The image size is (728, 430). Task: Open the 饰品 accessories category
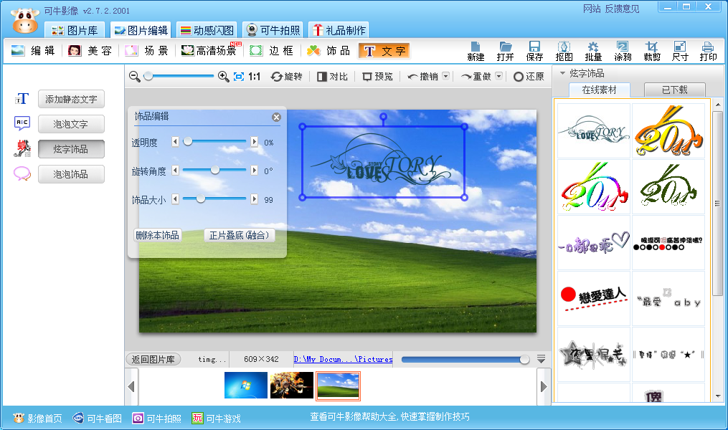pos(328,51)
